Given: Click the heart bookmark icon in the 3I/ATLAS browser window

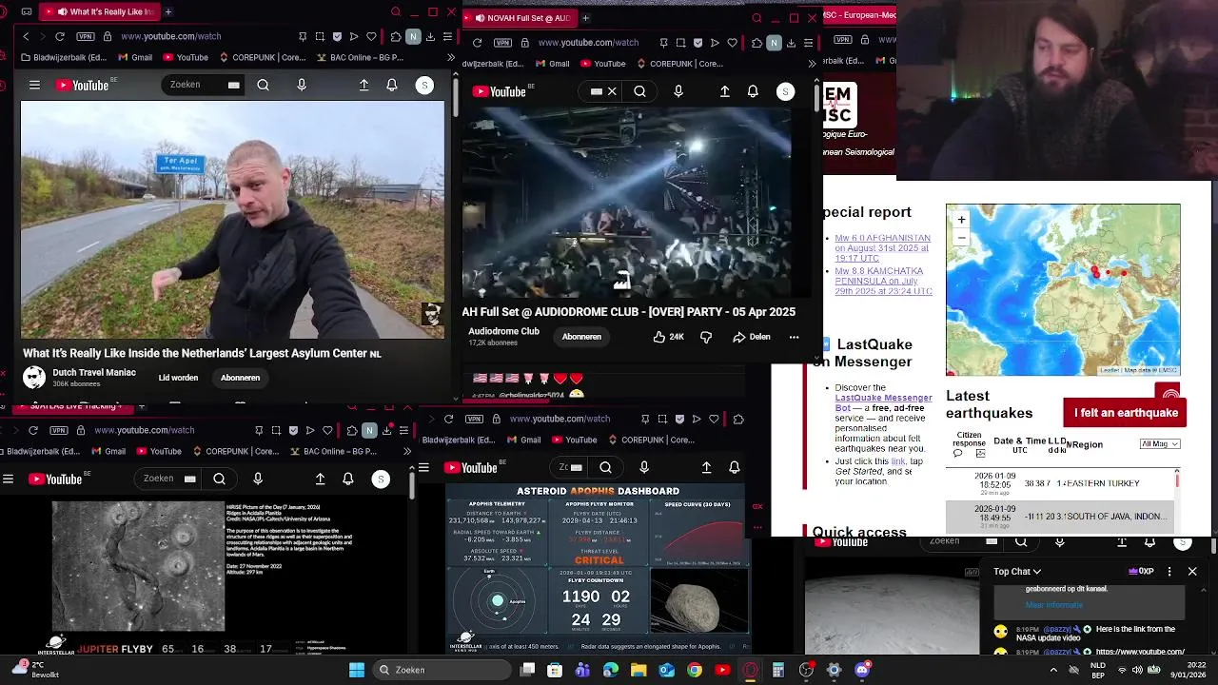Looking at the screenshot, I should (327, 430).
